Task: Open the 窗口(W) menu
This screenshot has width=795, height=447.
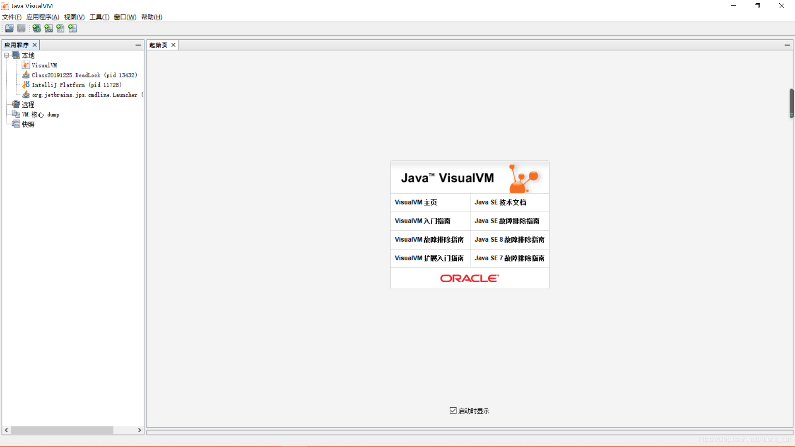Action: coord(125,17)
